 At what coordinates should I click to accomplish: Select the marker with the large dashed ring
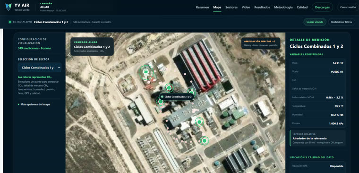145,72
